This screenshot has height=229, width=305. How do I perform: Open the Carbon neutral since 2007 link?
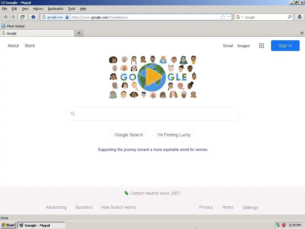click(155, 193)
